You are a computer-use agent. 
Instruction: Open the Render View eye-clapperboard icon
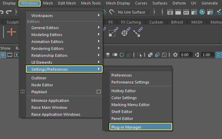tap(170, 12)
